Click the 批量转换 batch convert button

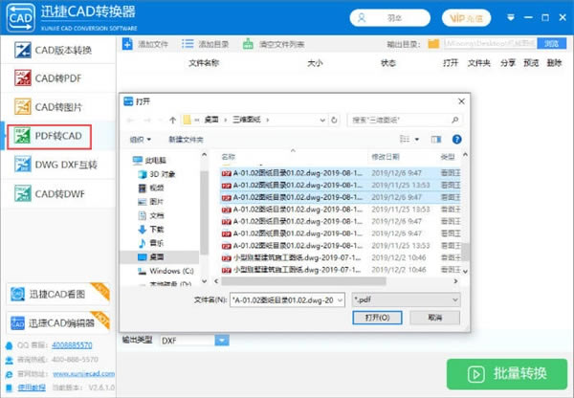tap(507, 374)
